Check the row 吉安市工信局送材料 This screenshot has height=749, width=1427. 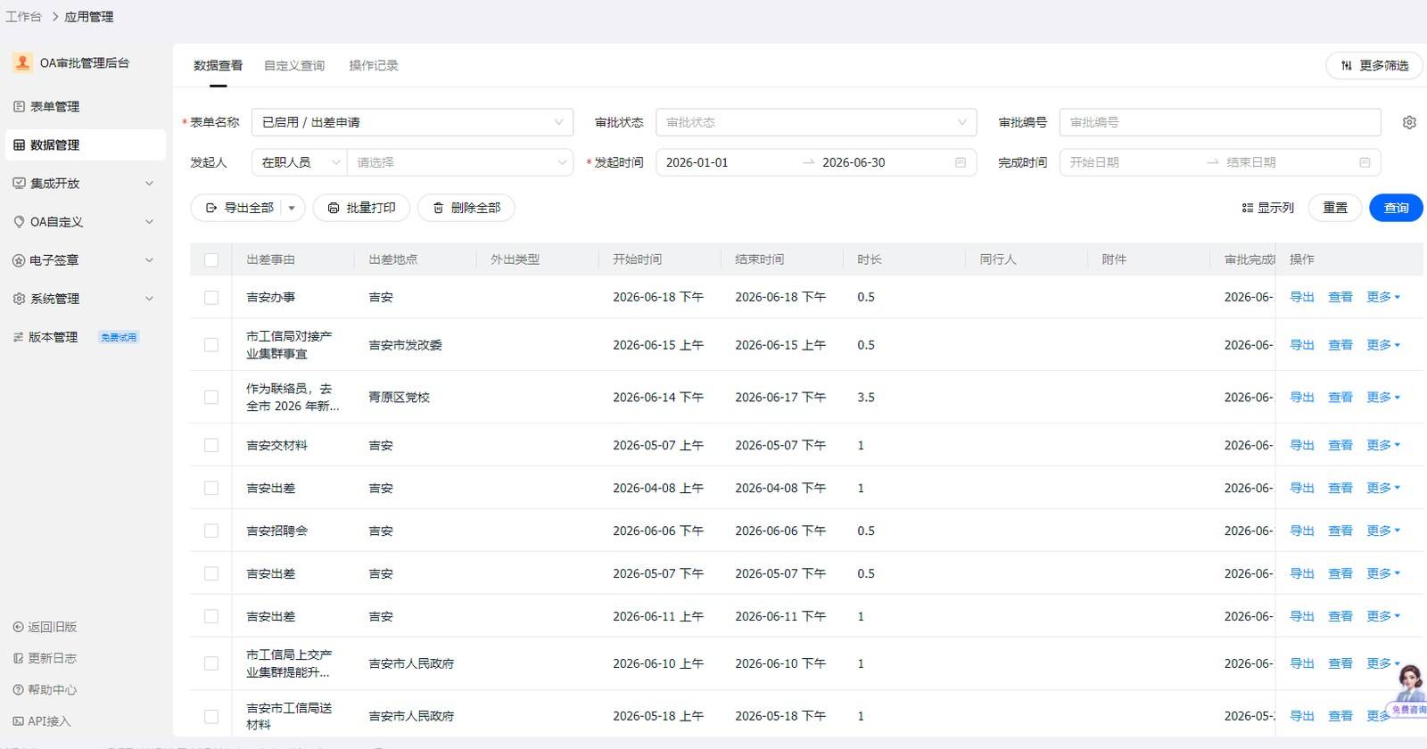tap(211, 716)
